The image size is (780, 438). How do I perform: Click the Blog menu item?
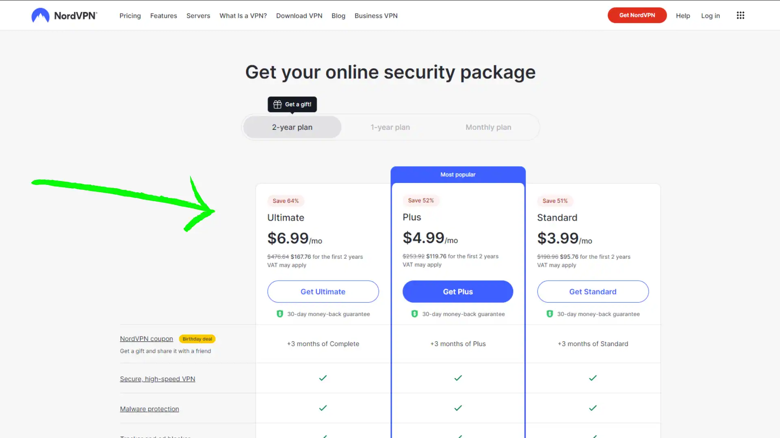point(338,15)
